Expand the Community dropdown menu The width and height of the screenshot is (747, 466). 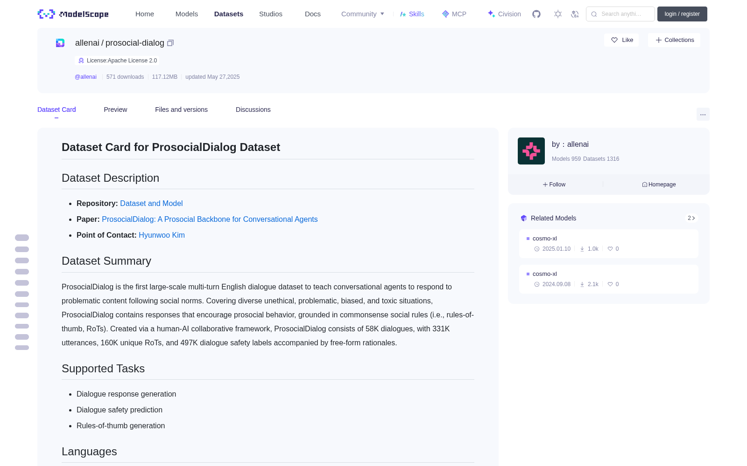pyautogui.click(x=363, y=14)
